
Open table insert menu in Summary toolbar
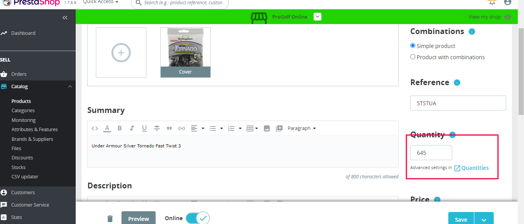click(x=252, y=128)
